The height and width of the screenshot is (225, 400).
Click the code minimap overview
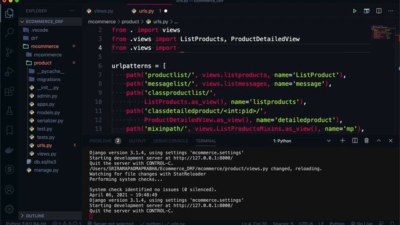tap(382, 32)
